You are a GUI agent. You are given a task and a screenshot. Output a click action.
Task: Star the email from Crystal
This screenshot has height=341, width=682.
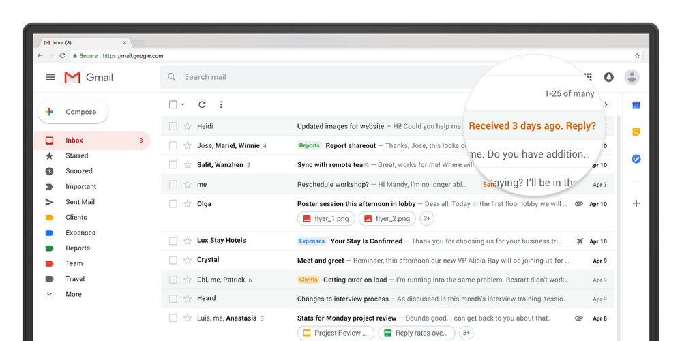point(188,260)
